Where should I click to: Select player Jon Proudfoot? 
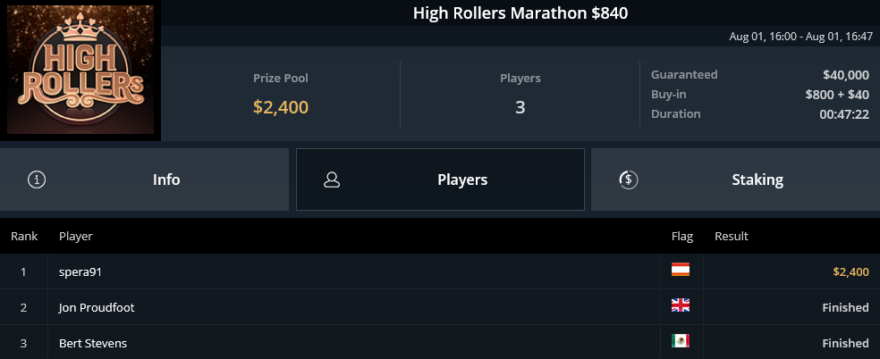(x=97, y=307)
